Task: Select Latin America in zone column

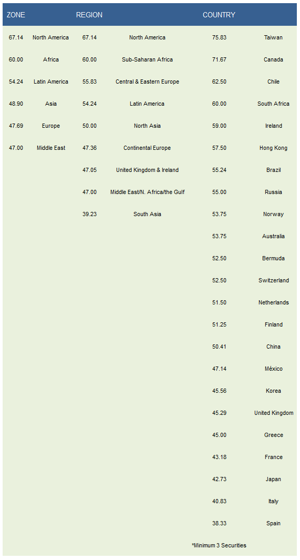Action: pos(51,82)
